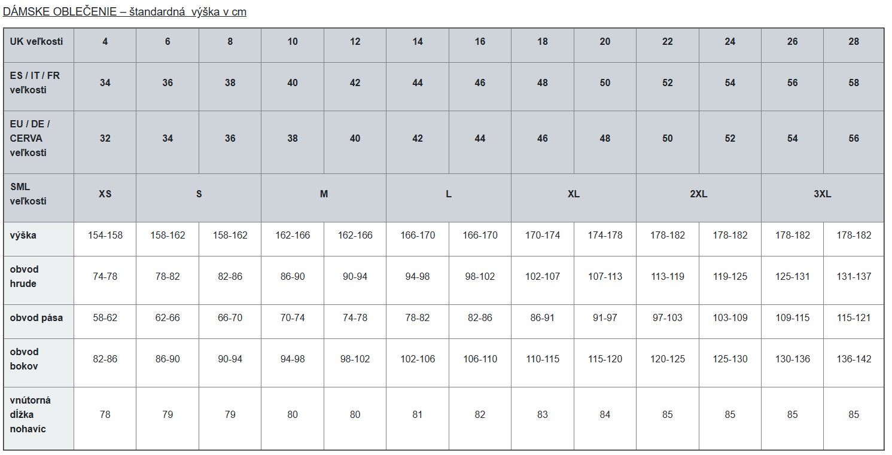Image resolution: width=892 pixels, height=455 pixels.
Task: Select UK size 28 cell
Action: (x=854, y=45)
